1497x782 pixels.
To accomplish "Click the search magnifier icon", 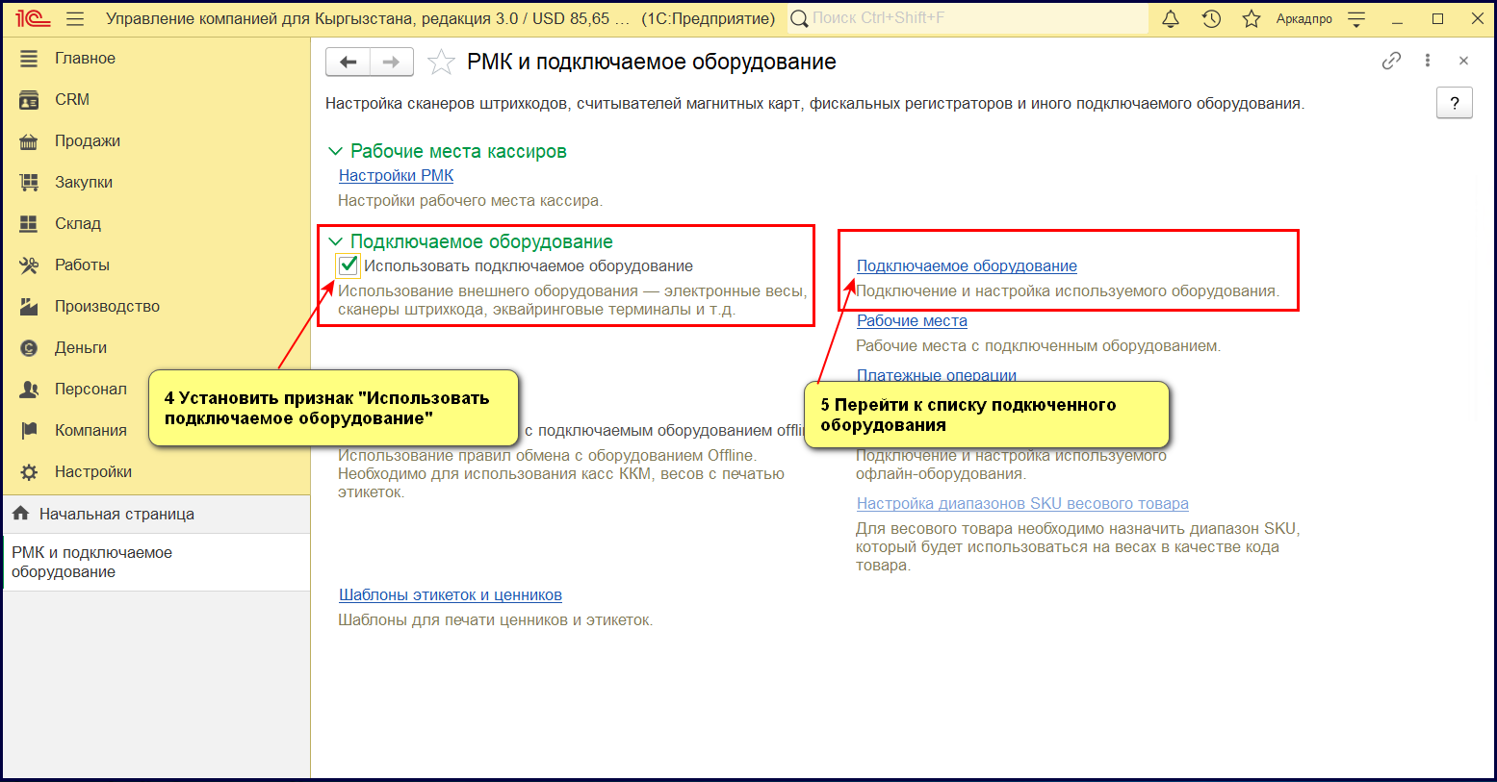I will pyautogui.click(x=799, y=19).
